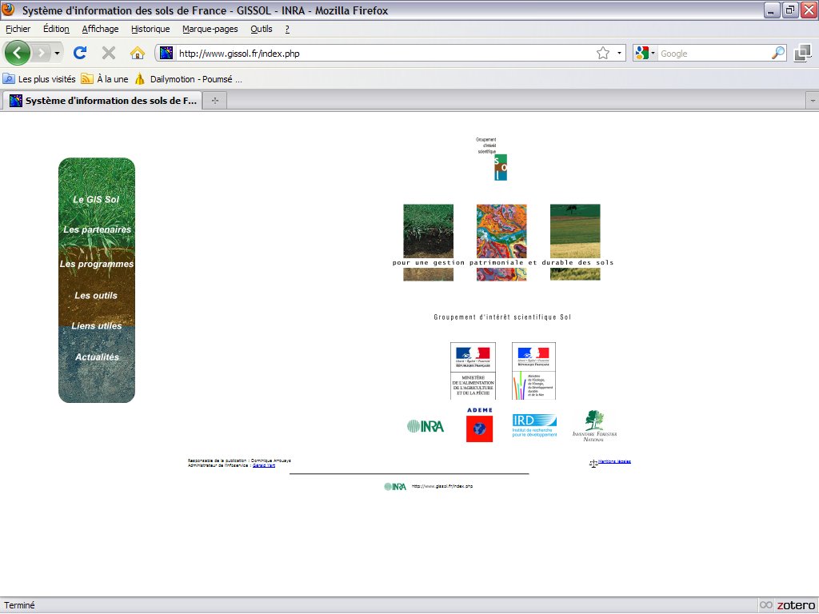Click the green Back navigation arrow
This screenshot has width=819, height=614.
coord(18,53)
